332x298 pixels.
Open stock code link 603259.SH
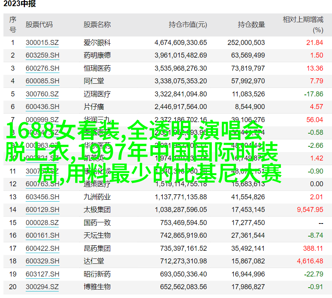click(x=42, y=55)
